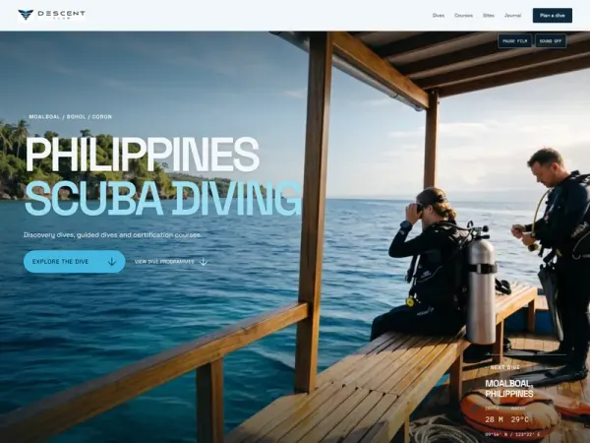
Task: Click the 29°C water temperature reading
Action: [x=519, y=419]
